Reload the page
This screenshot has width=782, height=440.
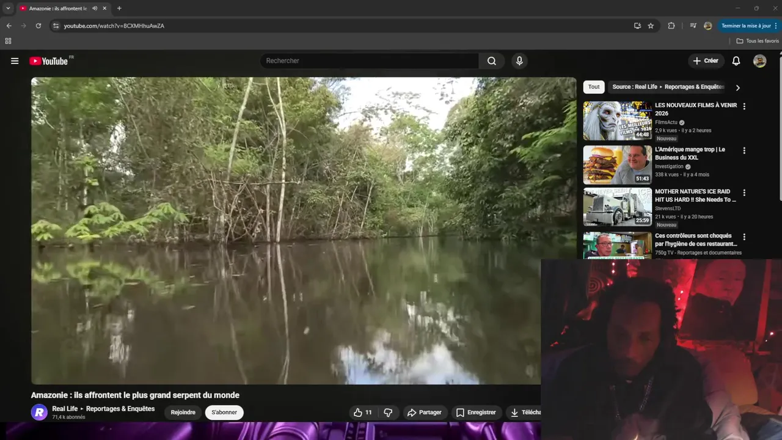tap(38, 26)
